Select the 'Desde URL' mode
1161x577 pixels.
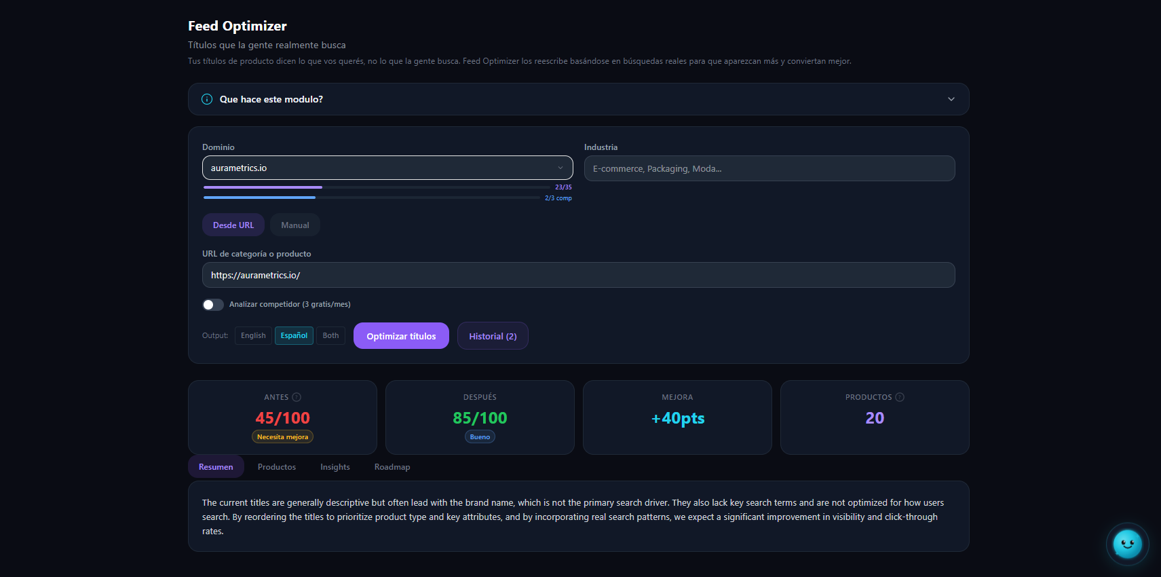pos(233,225)
